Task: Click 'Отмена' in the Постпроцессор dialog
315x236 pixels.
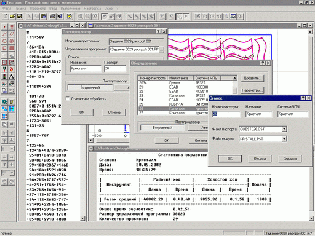Action: point(114,112)
